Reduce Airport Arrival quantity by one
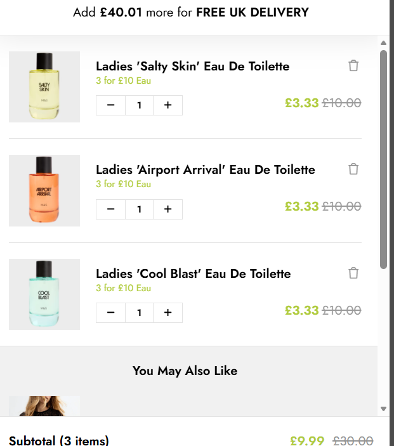Screen dimensions: 394x446 (111, 209)
